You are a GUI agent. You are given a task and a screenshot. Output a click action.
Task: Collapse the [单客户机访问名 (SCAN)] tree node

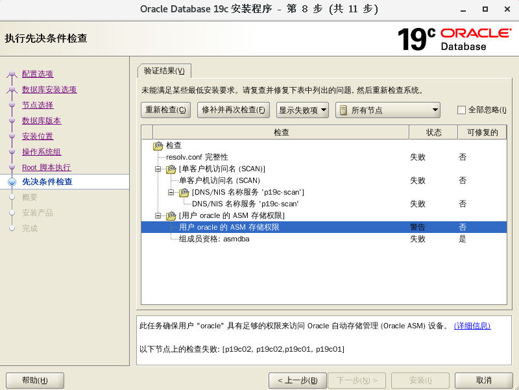click(158, 169)
